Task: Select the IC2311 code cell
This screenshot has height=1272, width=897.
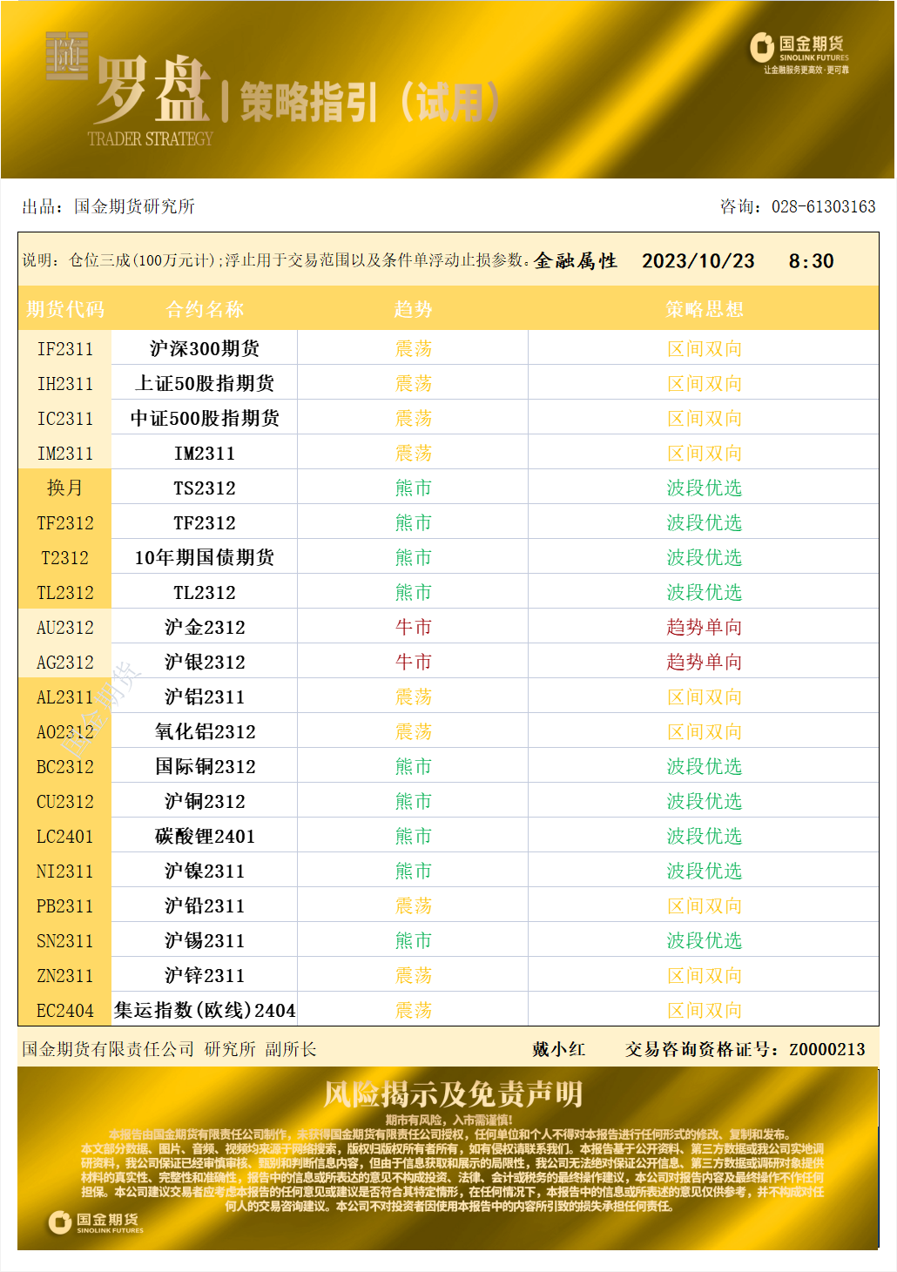Action: click(65, 418)
